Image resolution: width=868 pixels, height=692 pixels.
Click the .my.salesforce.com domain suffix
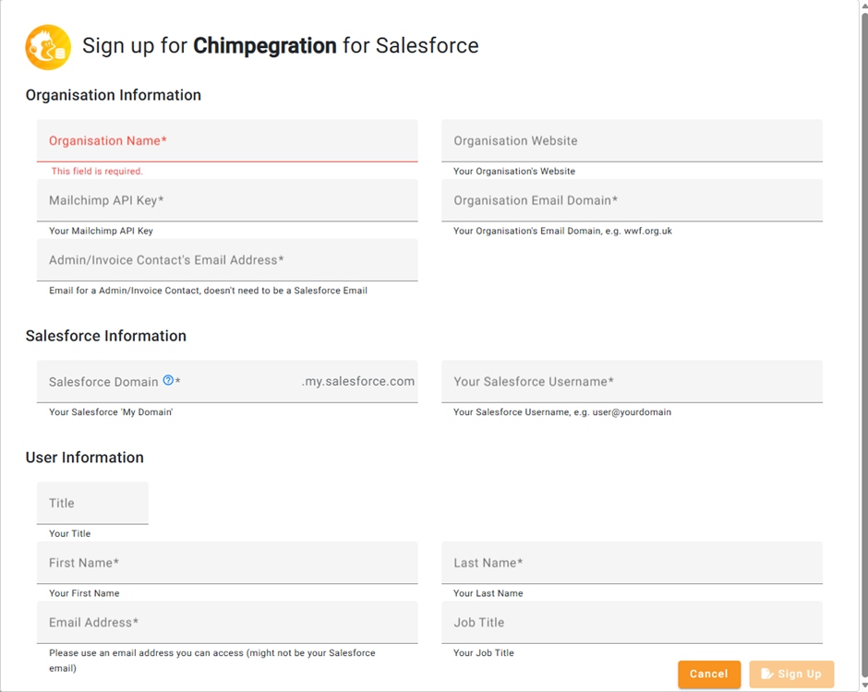coord(358,382)
